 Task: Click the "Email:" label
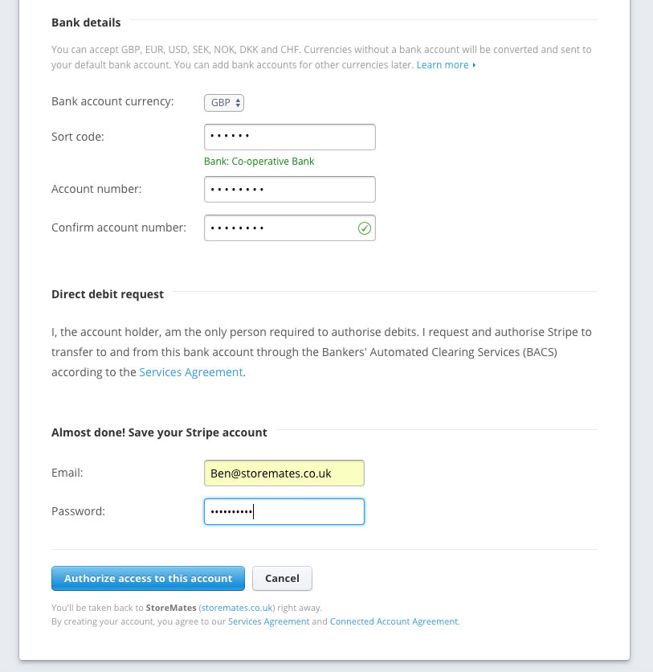pos(67,473)
